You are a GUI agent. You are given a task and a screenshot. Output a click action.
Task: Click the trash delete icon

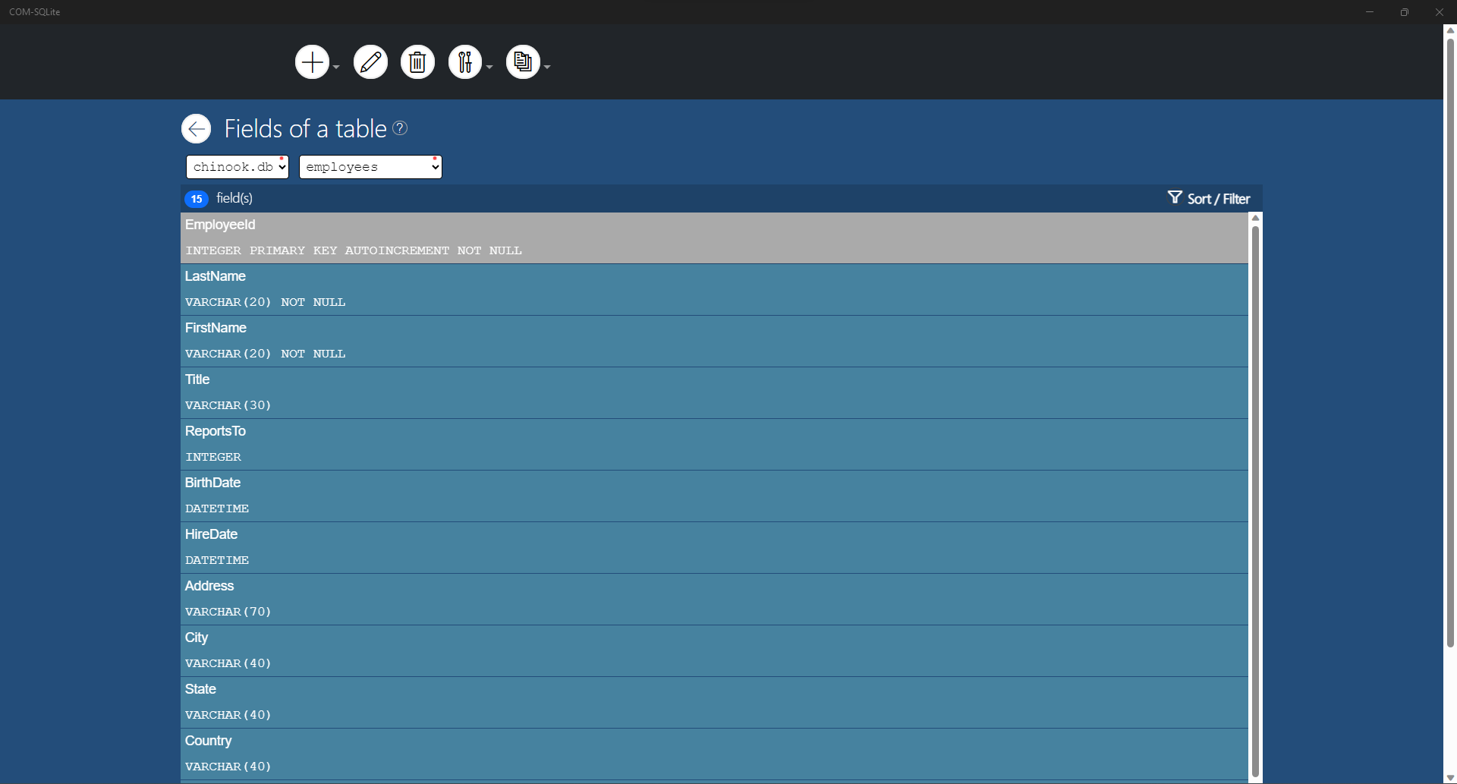click(x=417, y=62)
